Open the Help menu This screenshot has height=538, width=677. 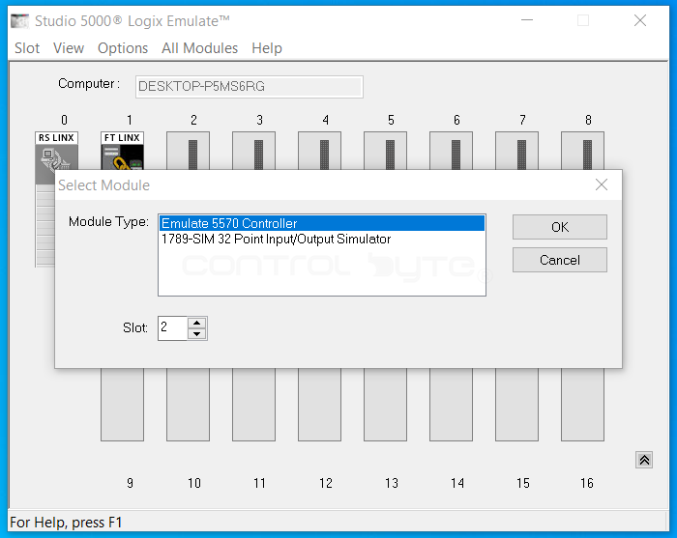click(x=267, y=48)
